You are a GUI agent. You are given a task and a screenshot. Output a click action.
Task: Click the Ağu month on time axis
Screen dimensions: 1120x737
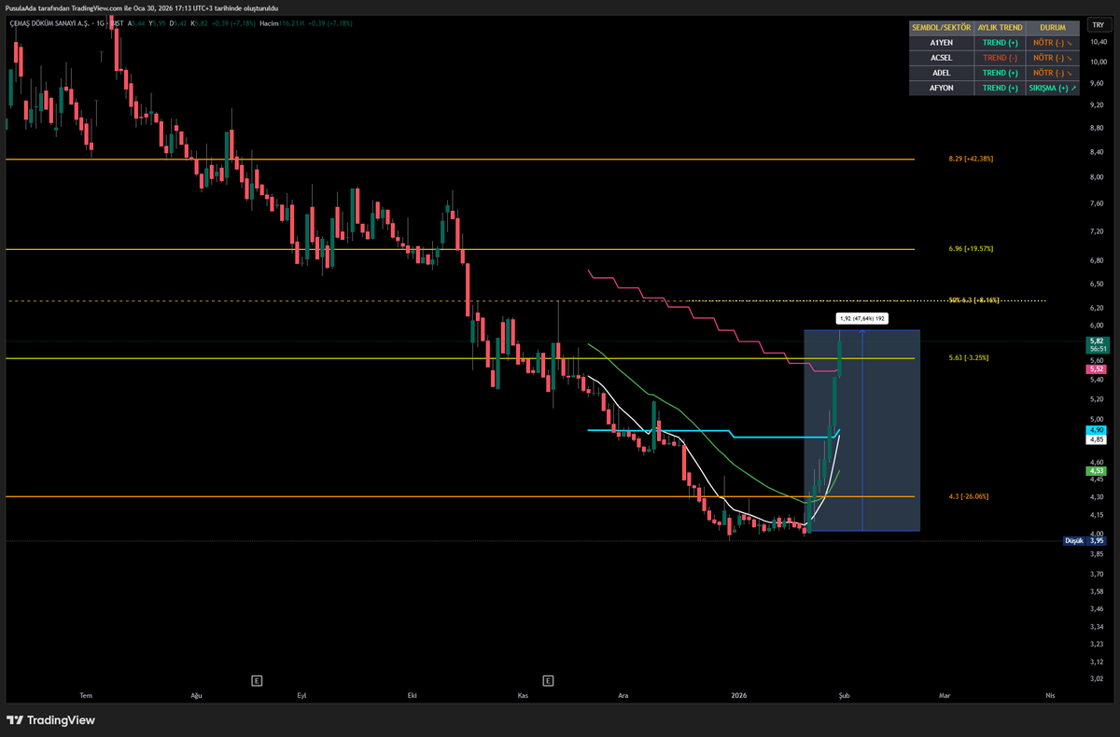[x=196, y=695]
